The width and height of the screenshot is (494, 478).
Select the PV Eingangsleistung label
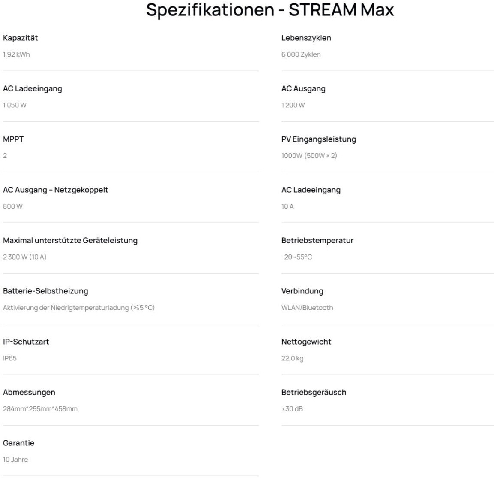tap(318, 139)
